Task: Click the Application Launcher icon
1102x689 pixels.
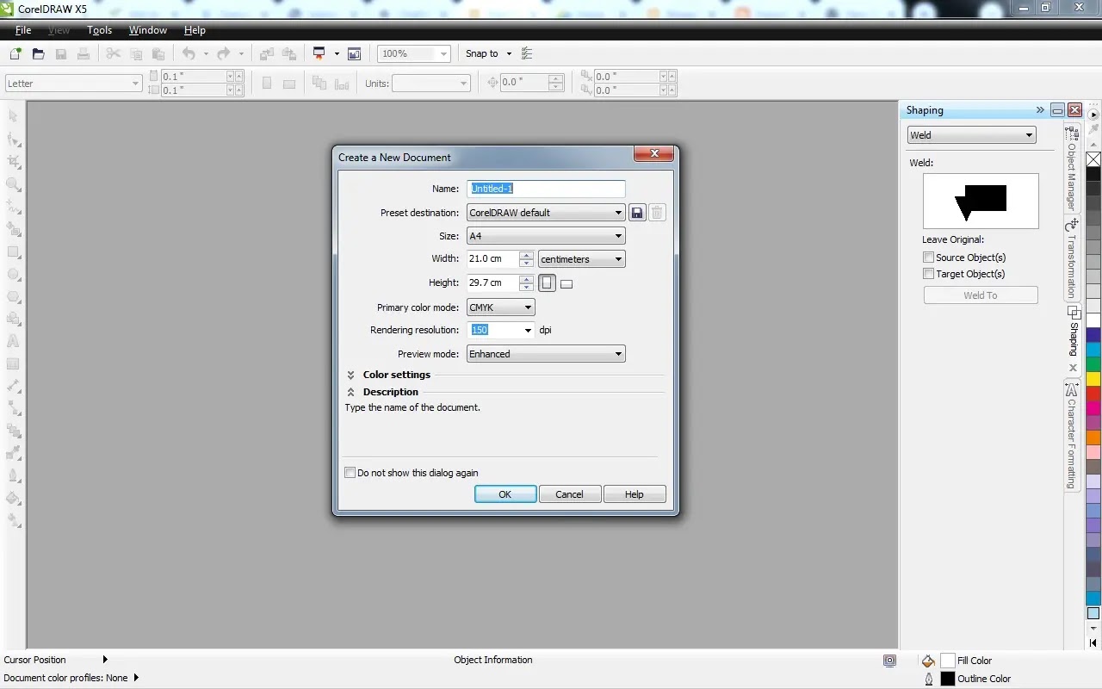Action: [319, 53]
